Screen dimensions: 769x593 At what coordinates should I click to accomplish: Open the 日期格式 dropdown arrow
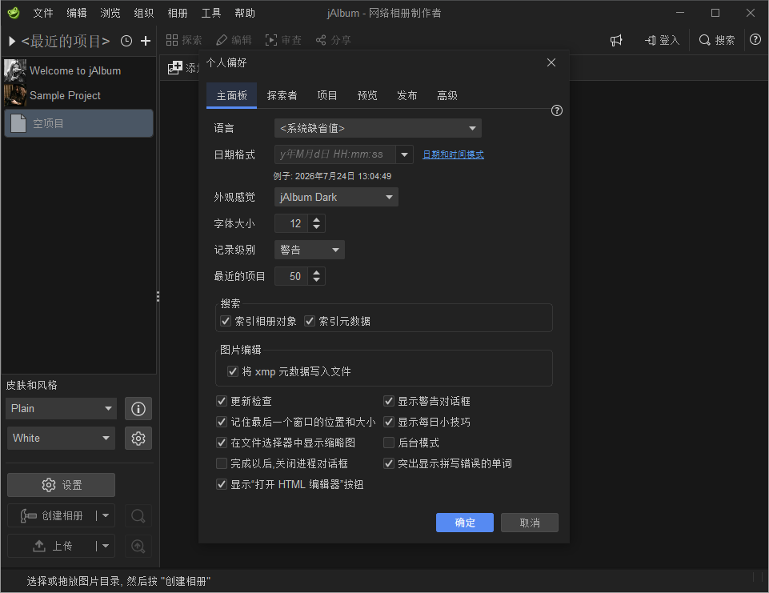pyautogui.click(x=404, y=154)
